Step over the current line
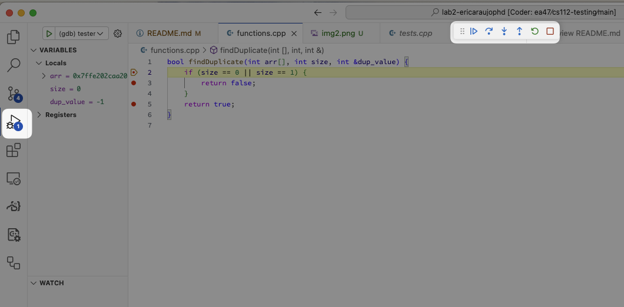This screenshot has height=307, width=624. tap(489, 32)
